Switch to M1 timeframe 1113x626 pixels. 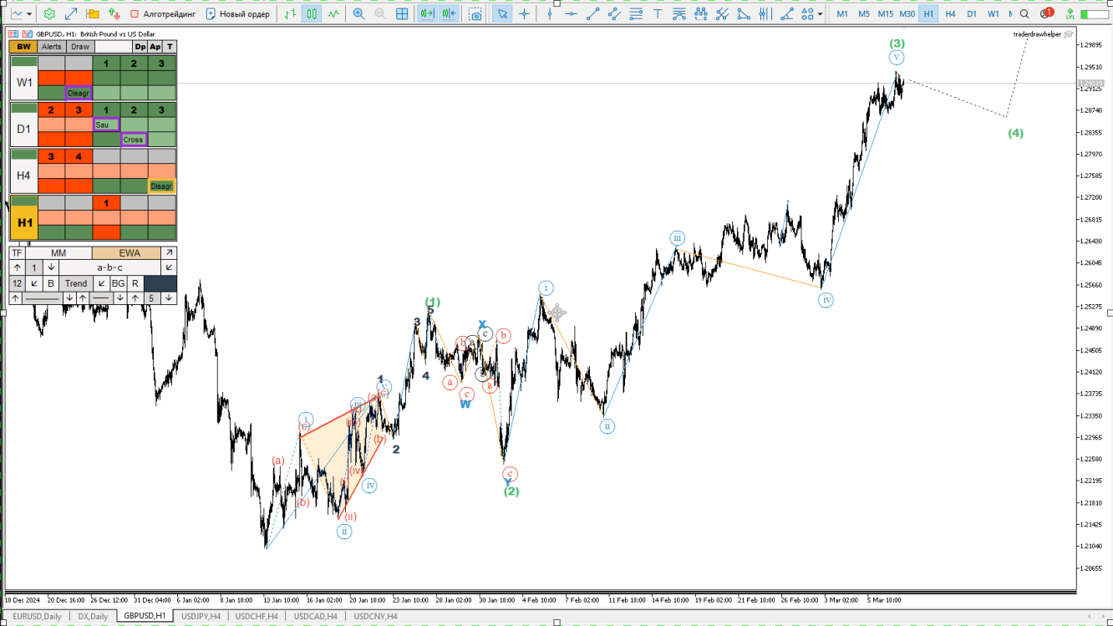(x=842, y=14)
